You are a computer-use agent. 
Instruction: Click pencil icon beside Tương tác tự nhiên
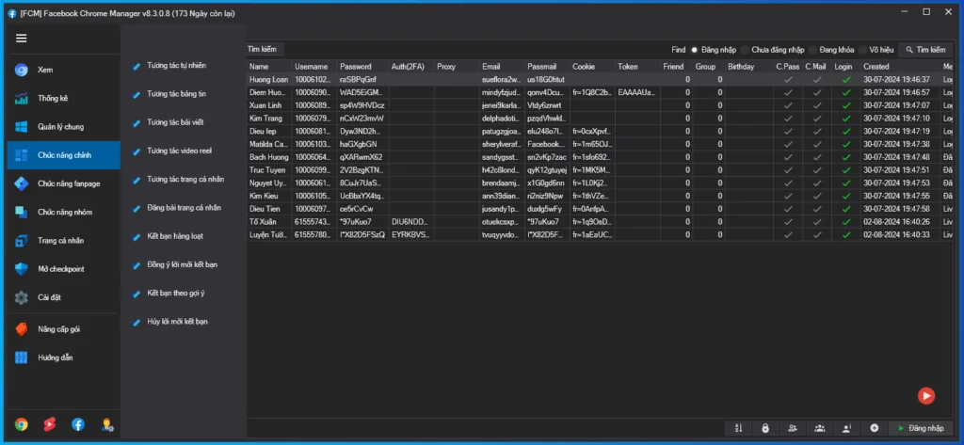(137, 66)
